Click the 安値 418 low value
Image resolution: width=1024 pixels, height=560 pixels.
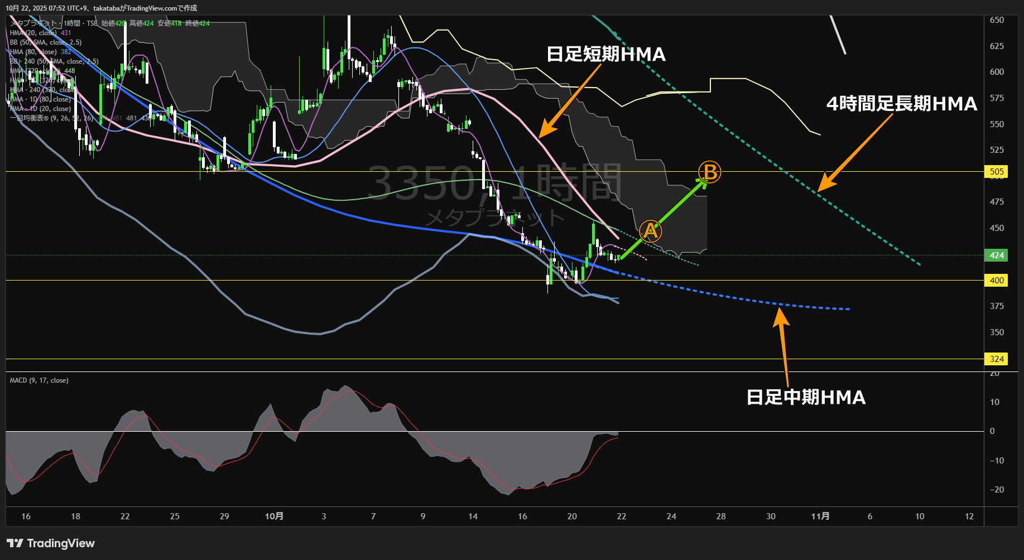click(170, 23)
